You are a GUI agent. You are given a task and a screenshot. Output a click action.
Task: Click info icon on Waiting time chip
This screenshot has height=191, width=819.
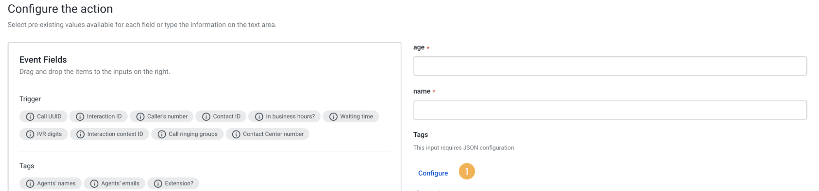tap(334, 117)
